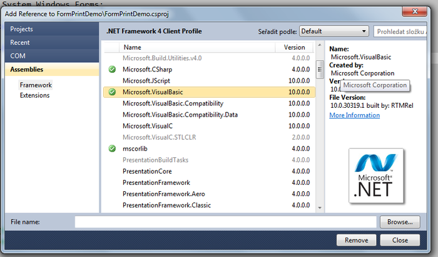The width and height of the screenshot is (438, 257).
Task: Click the Close button
Action: (400, 240)
